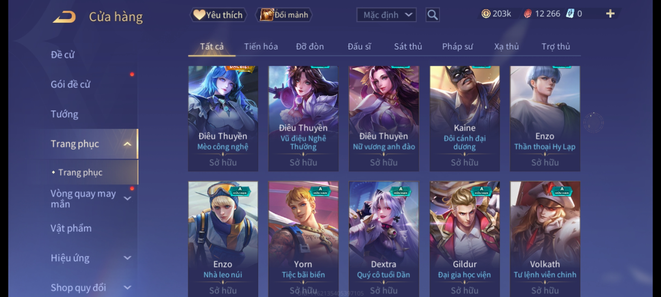Switch to the Tiến hóa tab
Screen dimensions: 661x297
261,46
